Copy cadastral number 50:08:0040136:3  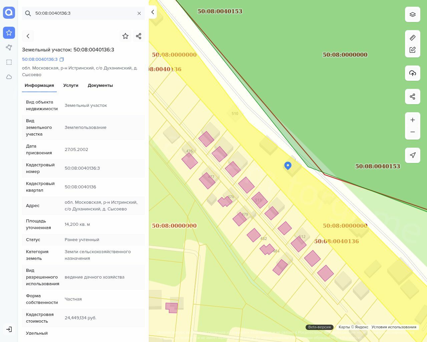pos(62,59)
